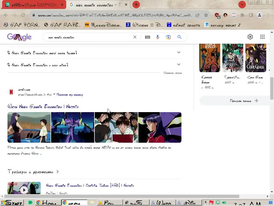
Task: Open the purple Eva Unit-01 night thumbnail
Action: point(73,127)
